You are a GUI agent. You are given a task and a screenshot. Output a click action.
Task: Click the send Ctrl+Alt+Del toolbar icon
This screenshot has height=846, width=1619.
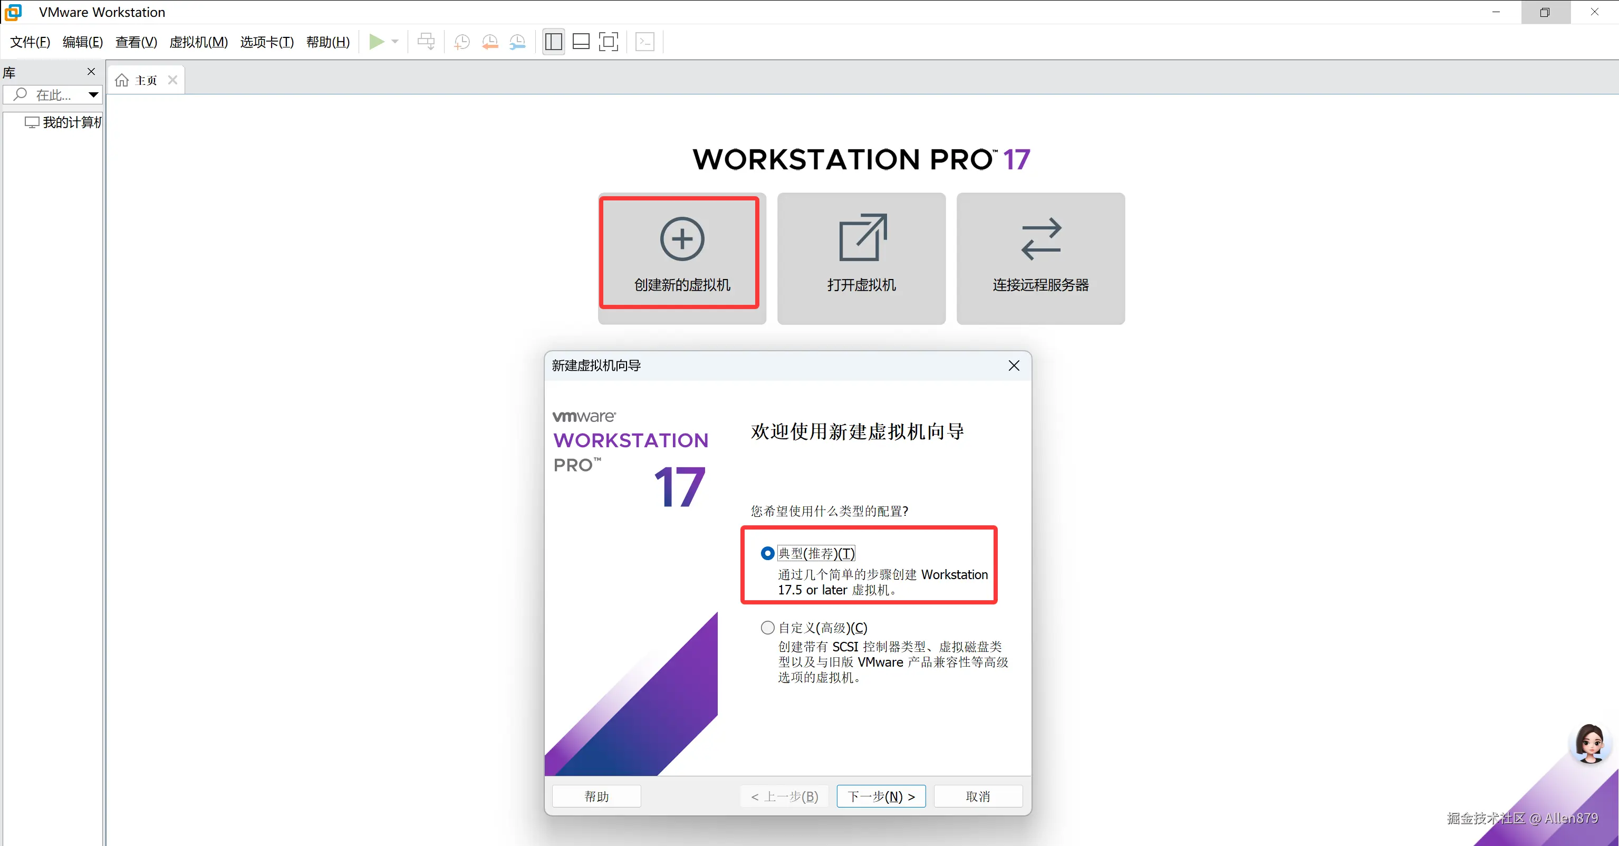[426, 42]
